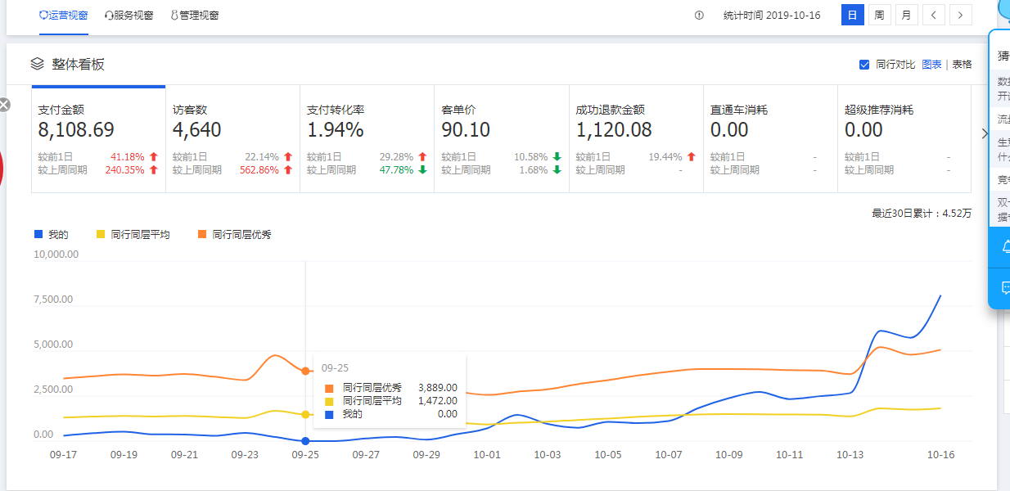
Task: Select the 访客数 metric card
Action: 232,139
